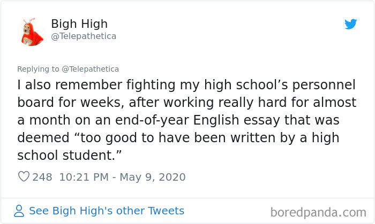Open See Bigh High's other Tweets link
Image resolution: width=375 pixels, height=224 pixels.
(106, 211)
